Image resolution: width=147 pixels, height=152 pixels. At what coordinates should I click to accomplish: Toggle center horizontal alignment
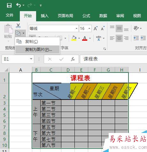click(119, 38)
